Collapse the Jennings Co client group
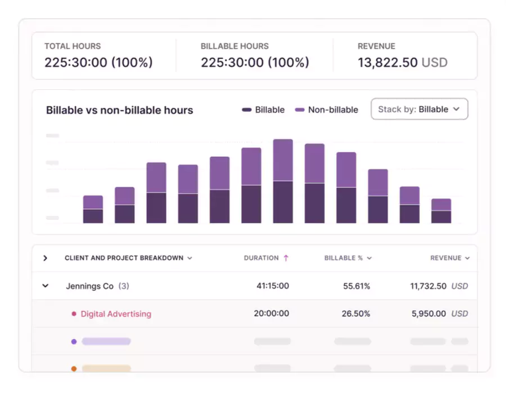 click(45, 286)
